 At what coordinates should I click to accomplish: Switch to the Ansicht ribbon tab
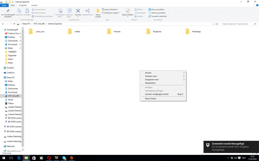click(x=34, y=5)
